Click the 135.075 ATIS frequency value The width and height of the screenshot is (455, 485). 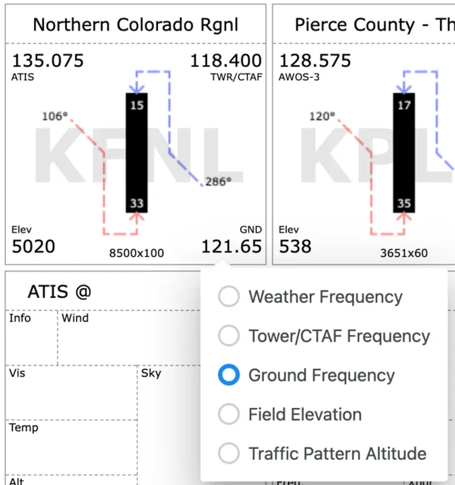[x=48, y=61]
